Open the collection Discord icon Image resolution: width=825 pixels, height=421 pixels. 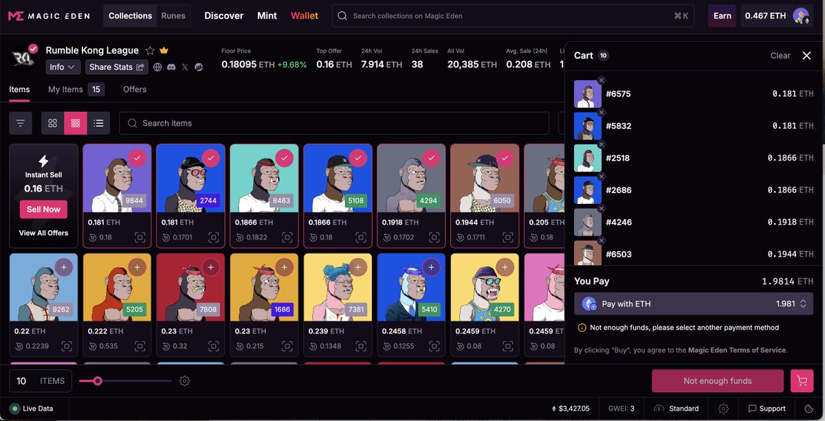171,67
